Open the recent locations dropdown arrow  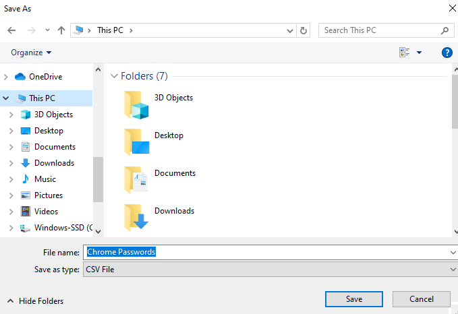47,30
